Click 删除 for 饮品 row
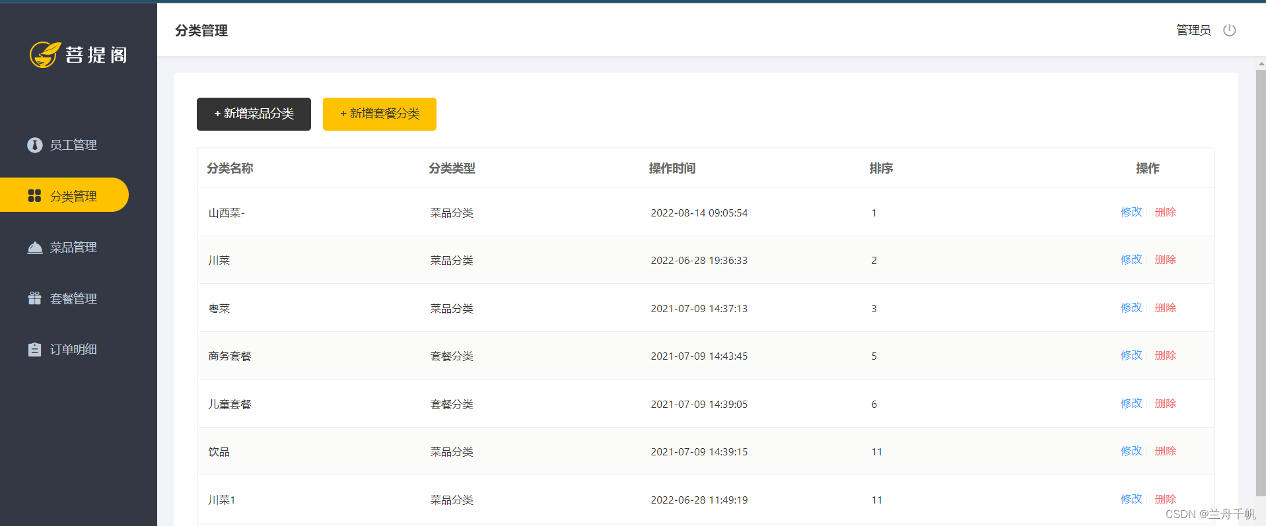 (x=1166, y=451)
